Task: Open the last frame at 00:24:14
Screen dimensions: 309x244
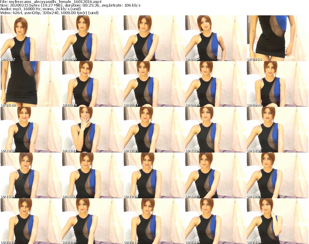Action: point(278,221)
